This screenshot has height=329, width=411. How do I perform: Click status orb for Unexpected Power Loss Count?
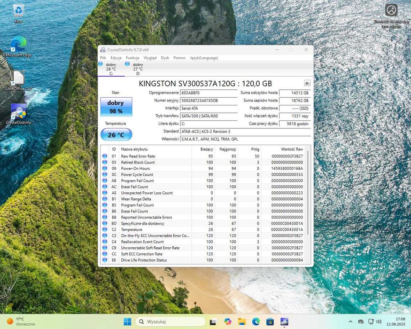[105, 193]
